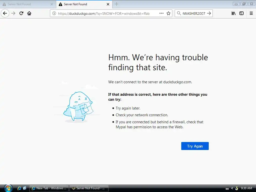Click the search magnifier icon
256x192 pixels.
point(179,13)
